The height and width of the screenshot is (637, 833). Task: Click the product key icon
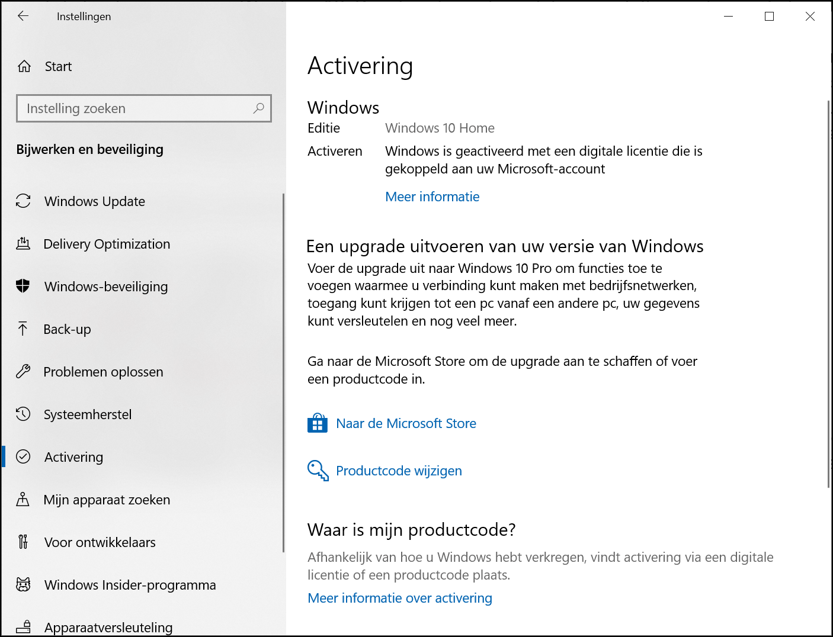[318, 471]
